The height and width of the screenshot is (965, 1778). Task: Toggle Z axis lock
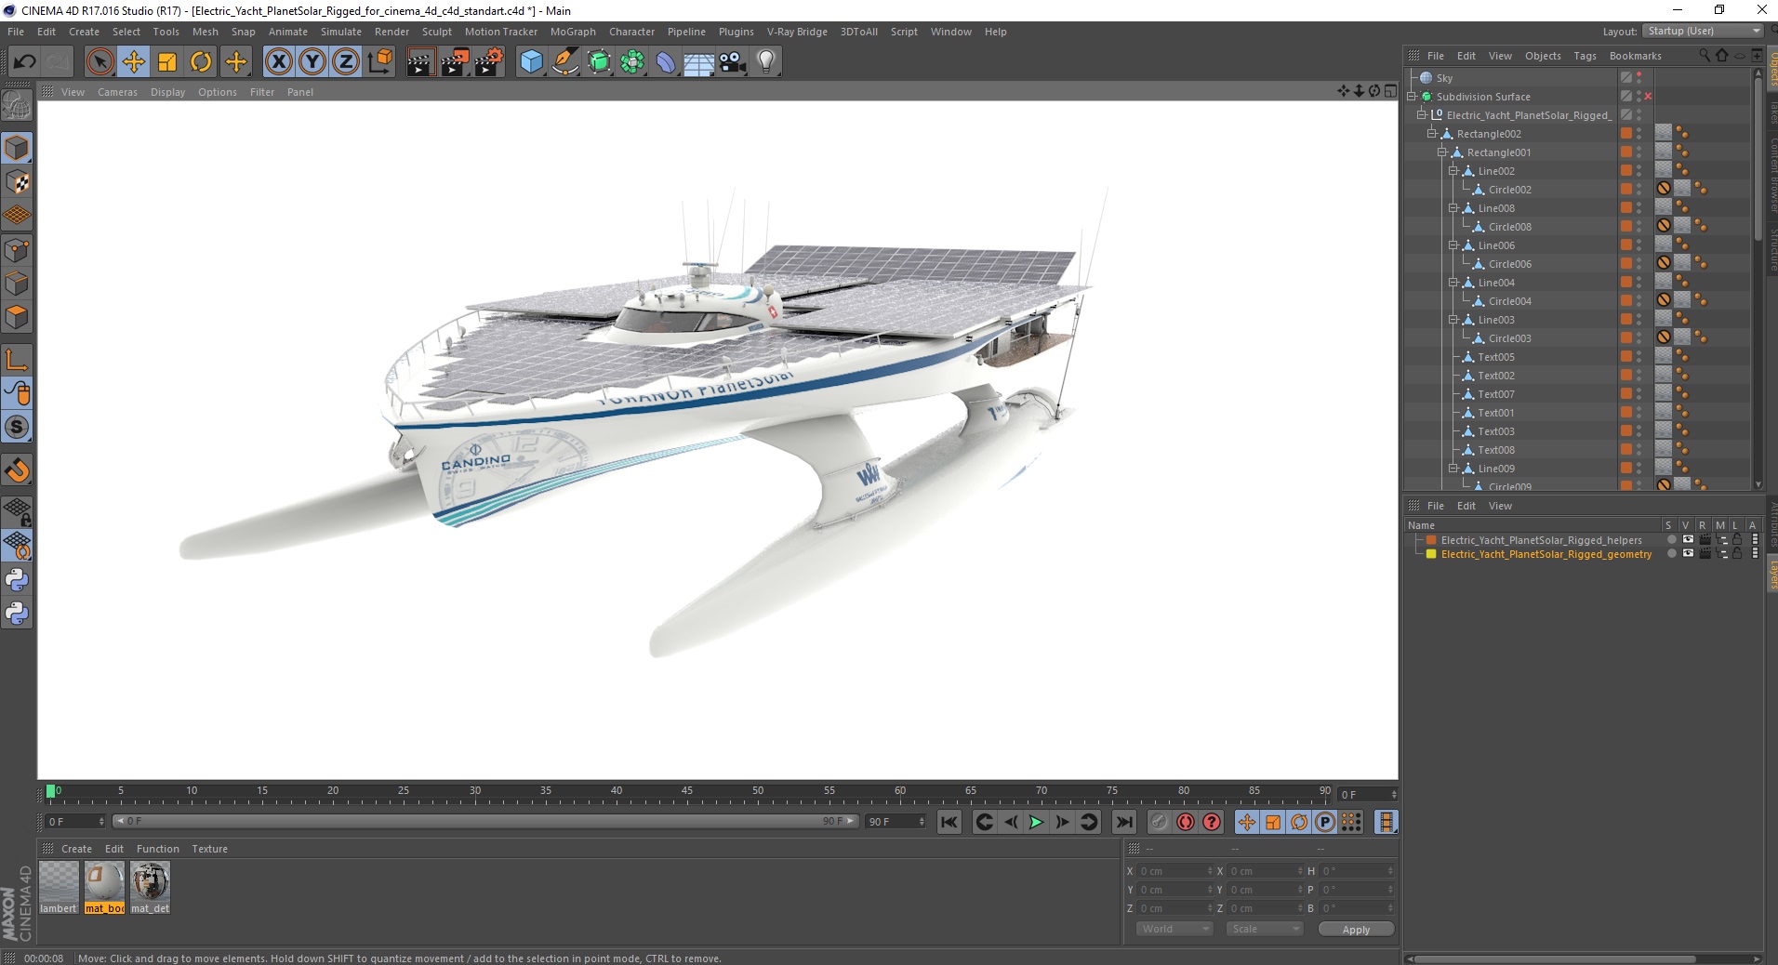pos(346,62)
